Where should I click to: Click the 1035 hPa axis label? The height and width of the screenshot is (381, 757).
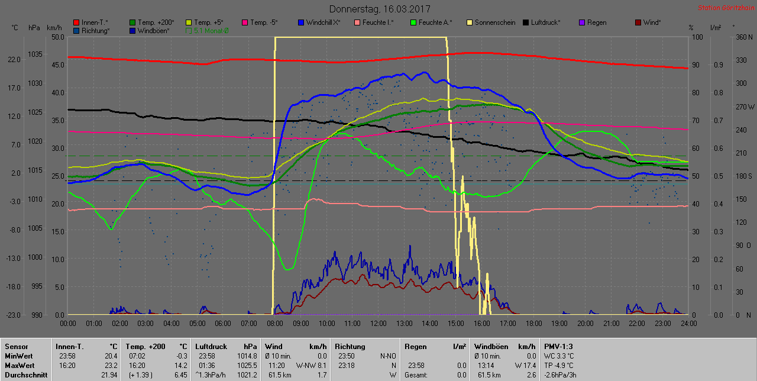(35, 54)
